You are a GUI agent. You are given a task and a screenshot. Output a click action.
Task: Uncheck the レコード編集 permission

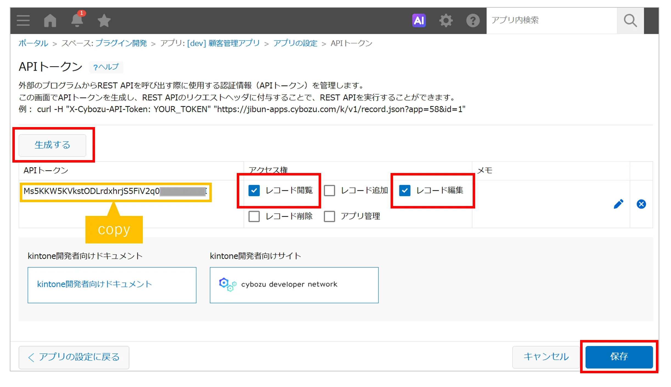(405, 190)
